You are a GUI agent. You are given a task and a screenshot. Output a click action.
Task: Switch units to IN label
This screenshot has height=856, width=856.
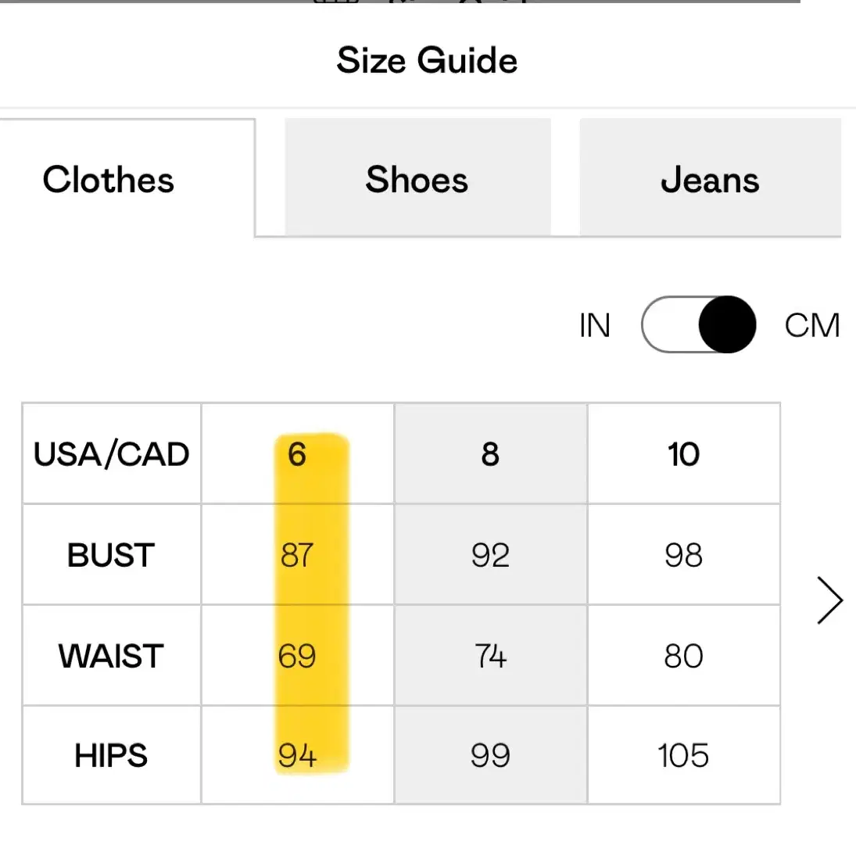[594, 325]
